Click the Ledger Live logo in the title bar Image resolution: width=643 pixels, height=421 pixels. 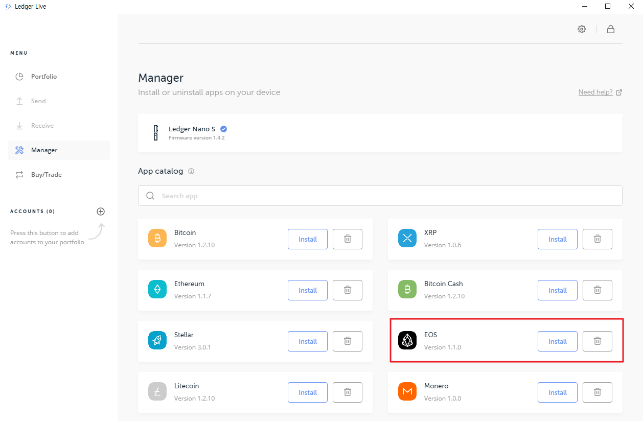8,7
